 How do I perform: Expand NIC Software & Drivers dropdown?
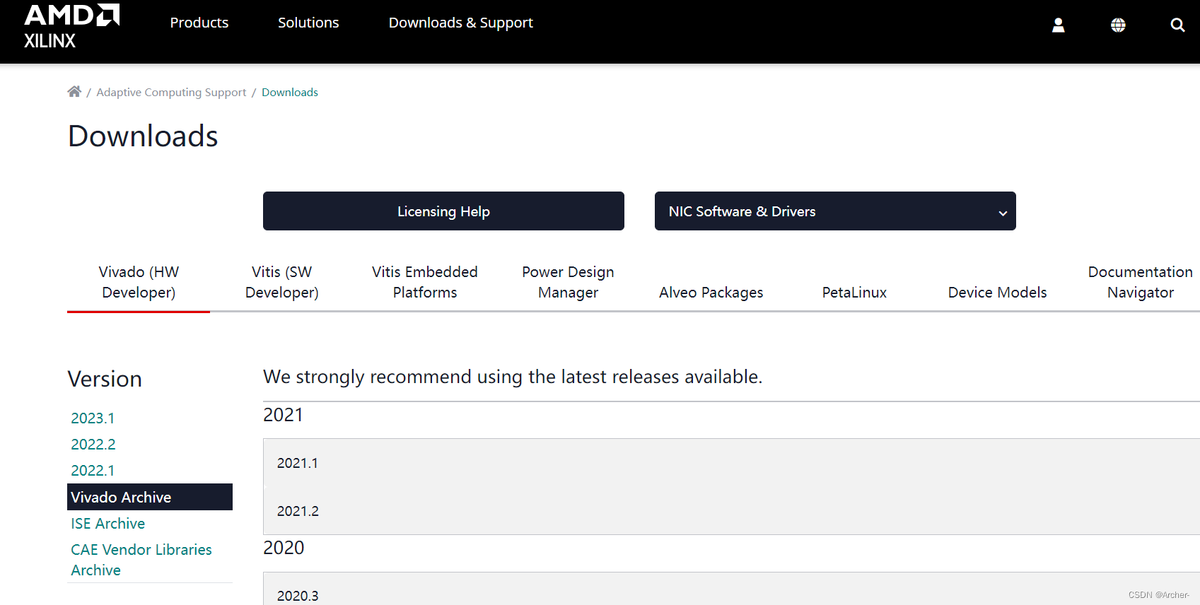pos(835,211)
